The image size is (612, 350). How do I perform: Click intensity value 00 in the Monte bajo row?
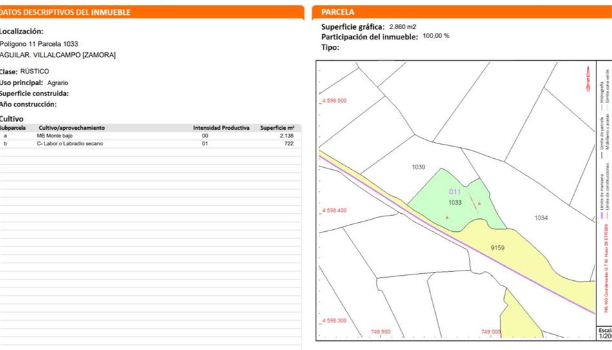pos(205,136)
